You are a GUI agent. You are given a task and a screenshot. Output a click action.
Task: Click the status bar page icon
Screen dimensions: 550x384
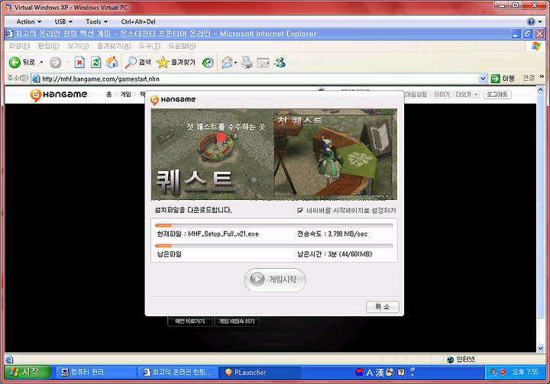(9, 360)
